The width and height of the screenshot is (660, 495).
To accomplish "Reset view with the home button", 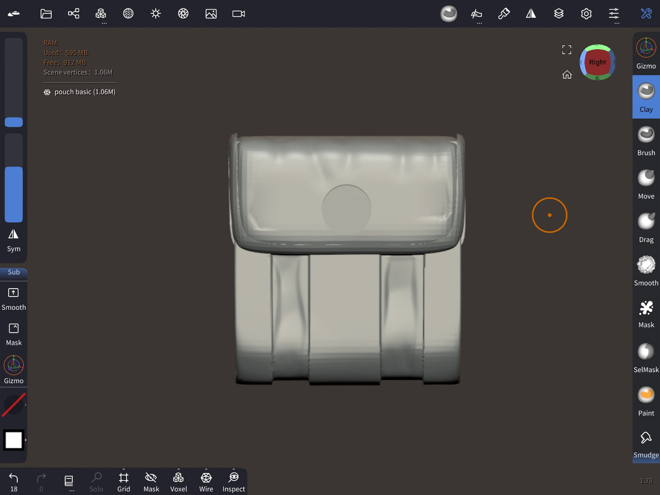I will (567, 74).
